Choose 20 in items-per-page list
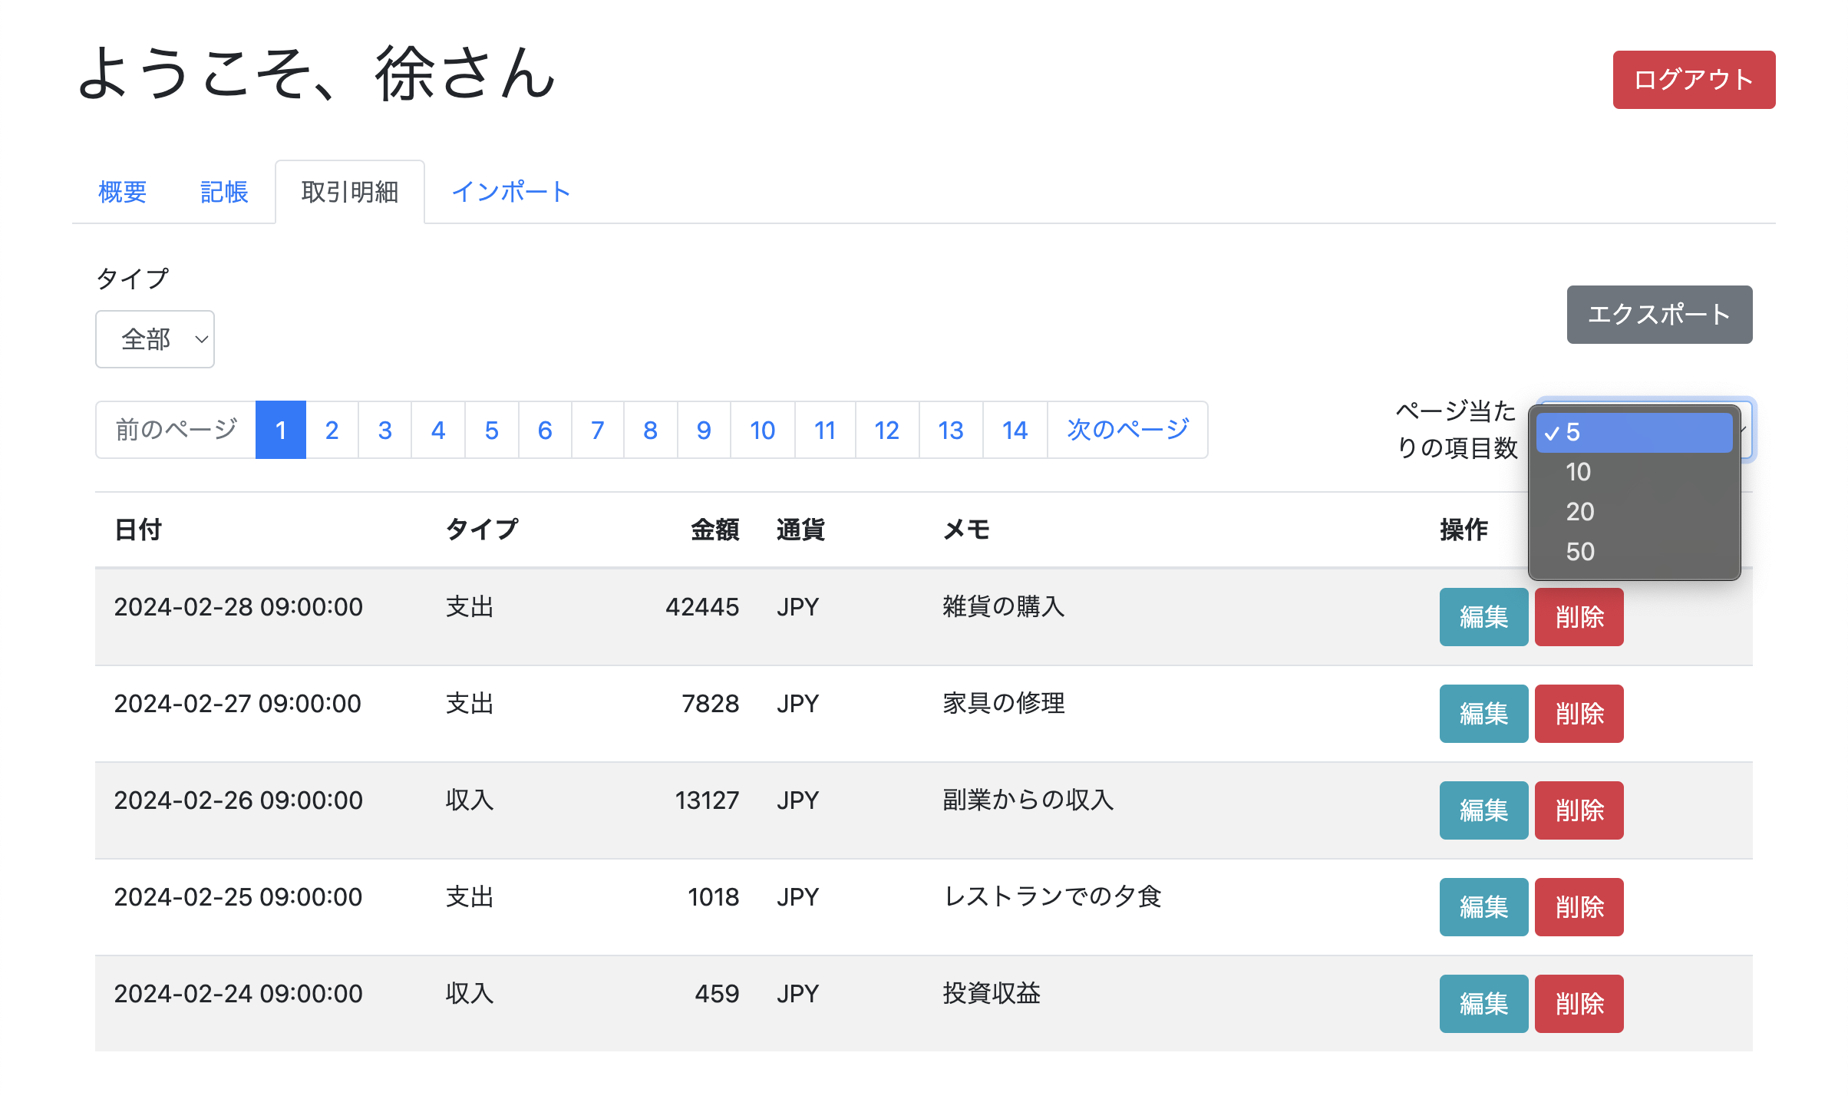Viewport: 1848px width, 1099px height. 1633,512
